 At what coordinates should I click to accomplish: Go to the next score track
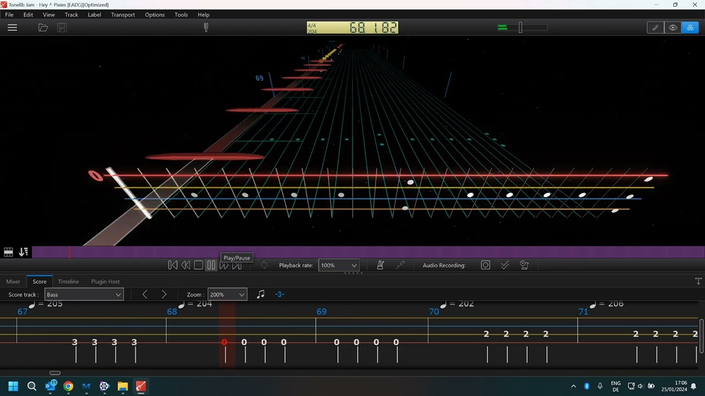point(164,295)
